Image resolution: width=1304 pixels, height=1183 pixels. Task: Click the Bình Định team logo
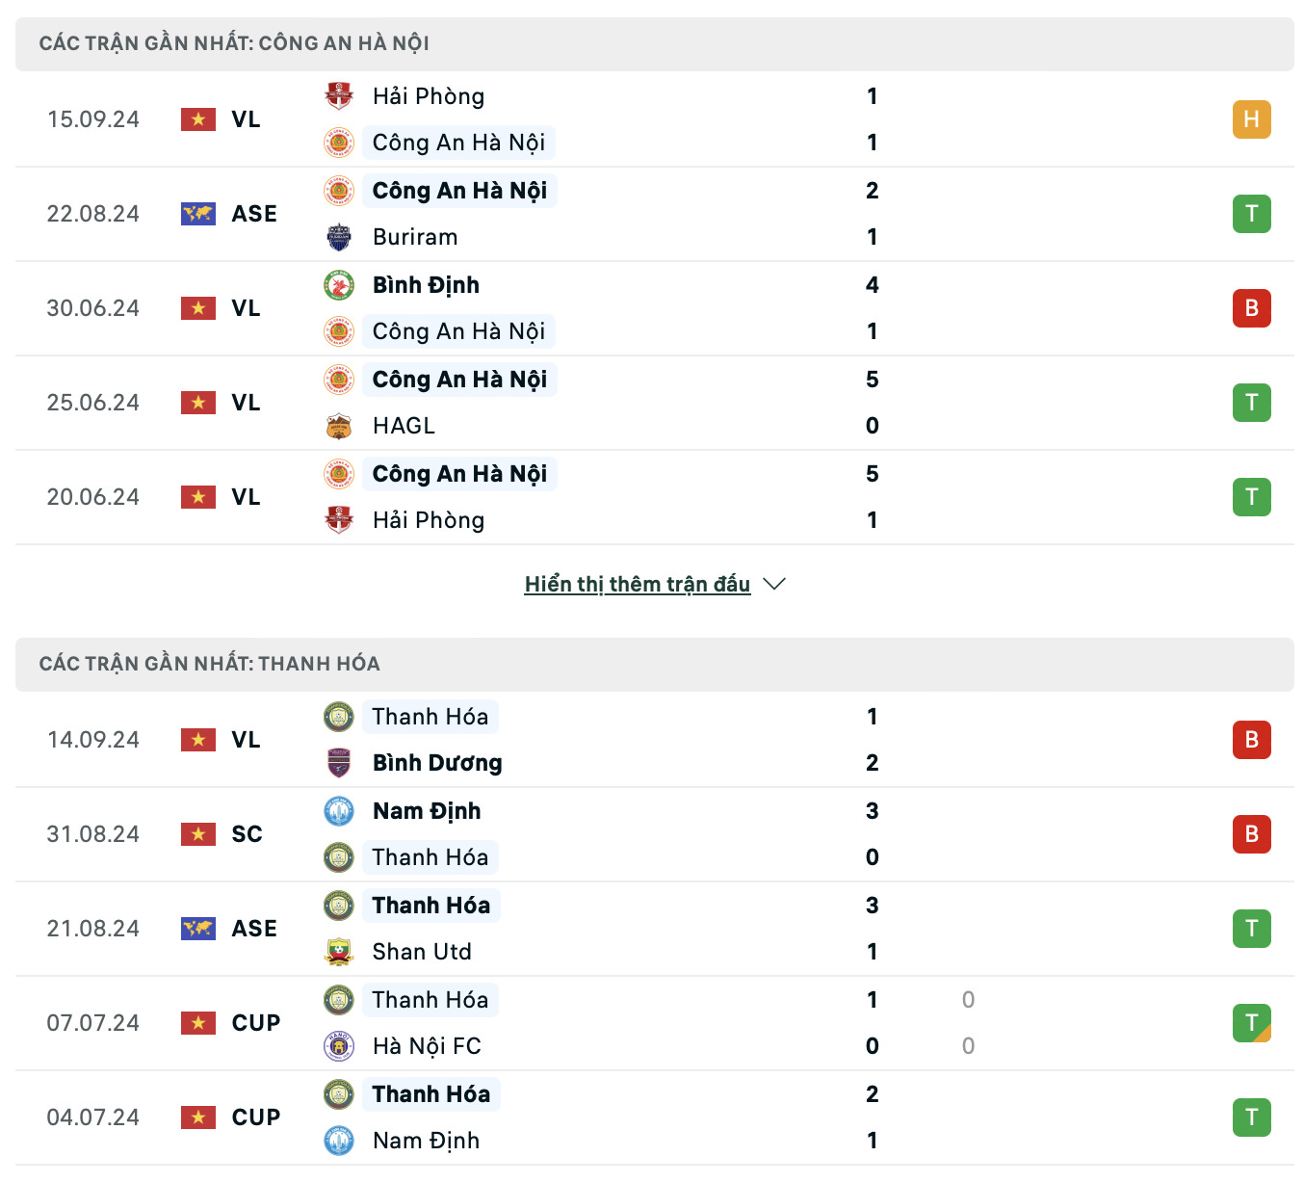click(x=339, y=285)
